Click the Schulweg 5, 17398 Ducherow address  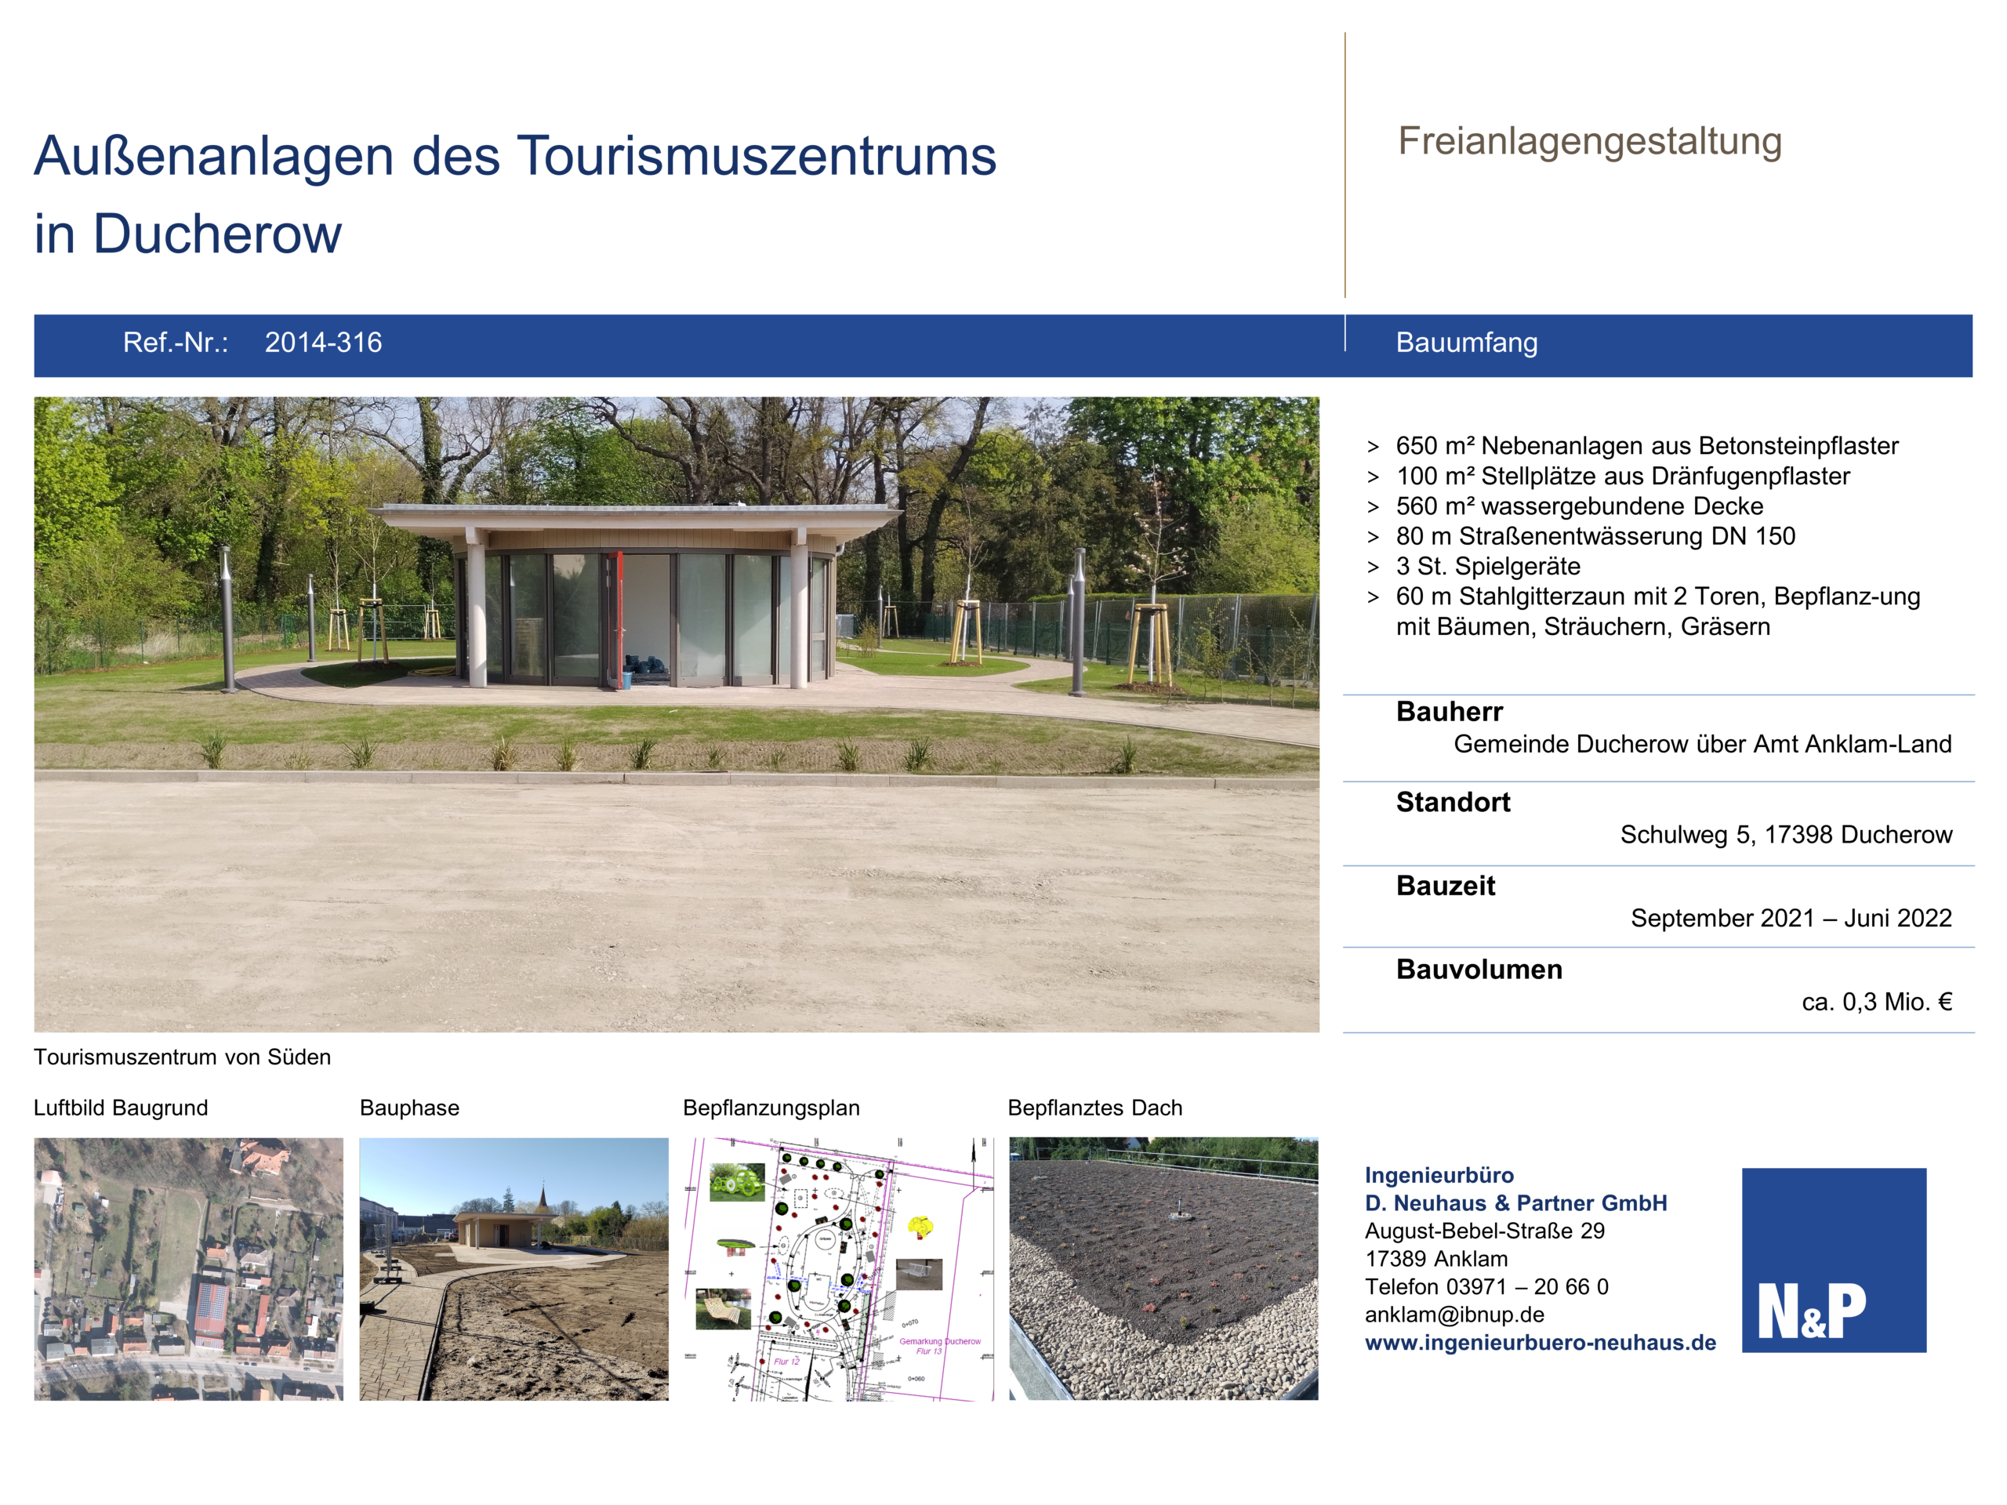point(1786,835)
